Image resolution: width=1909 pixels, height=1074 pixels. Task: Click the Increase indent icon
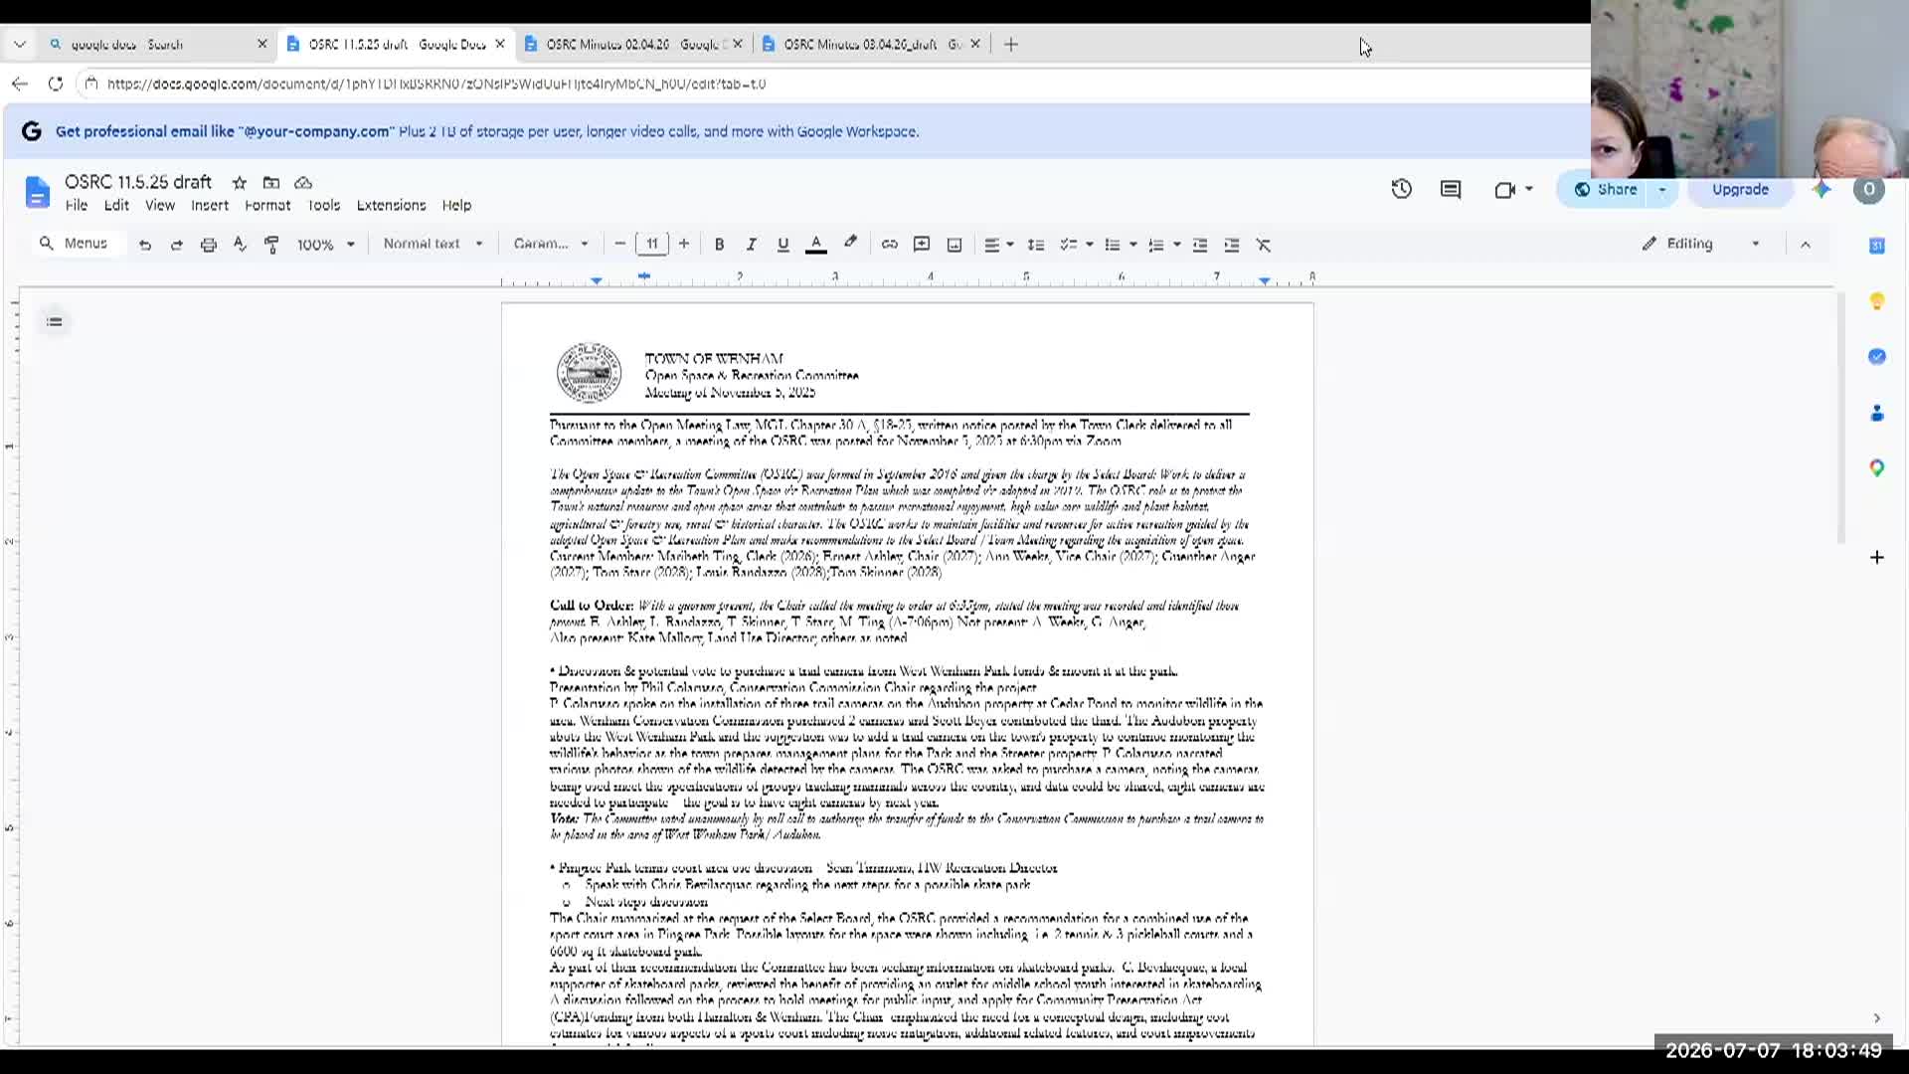(x=1232, y=245)
